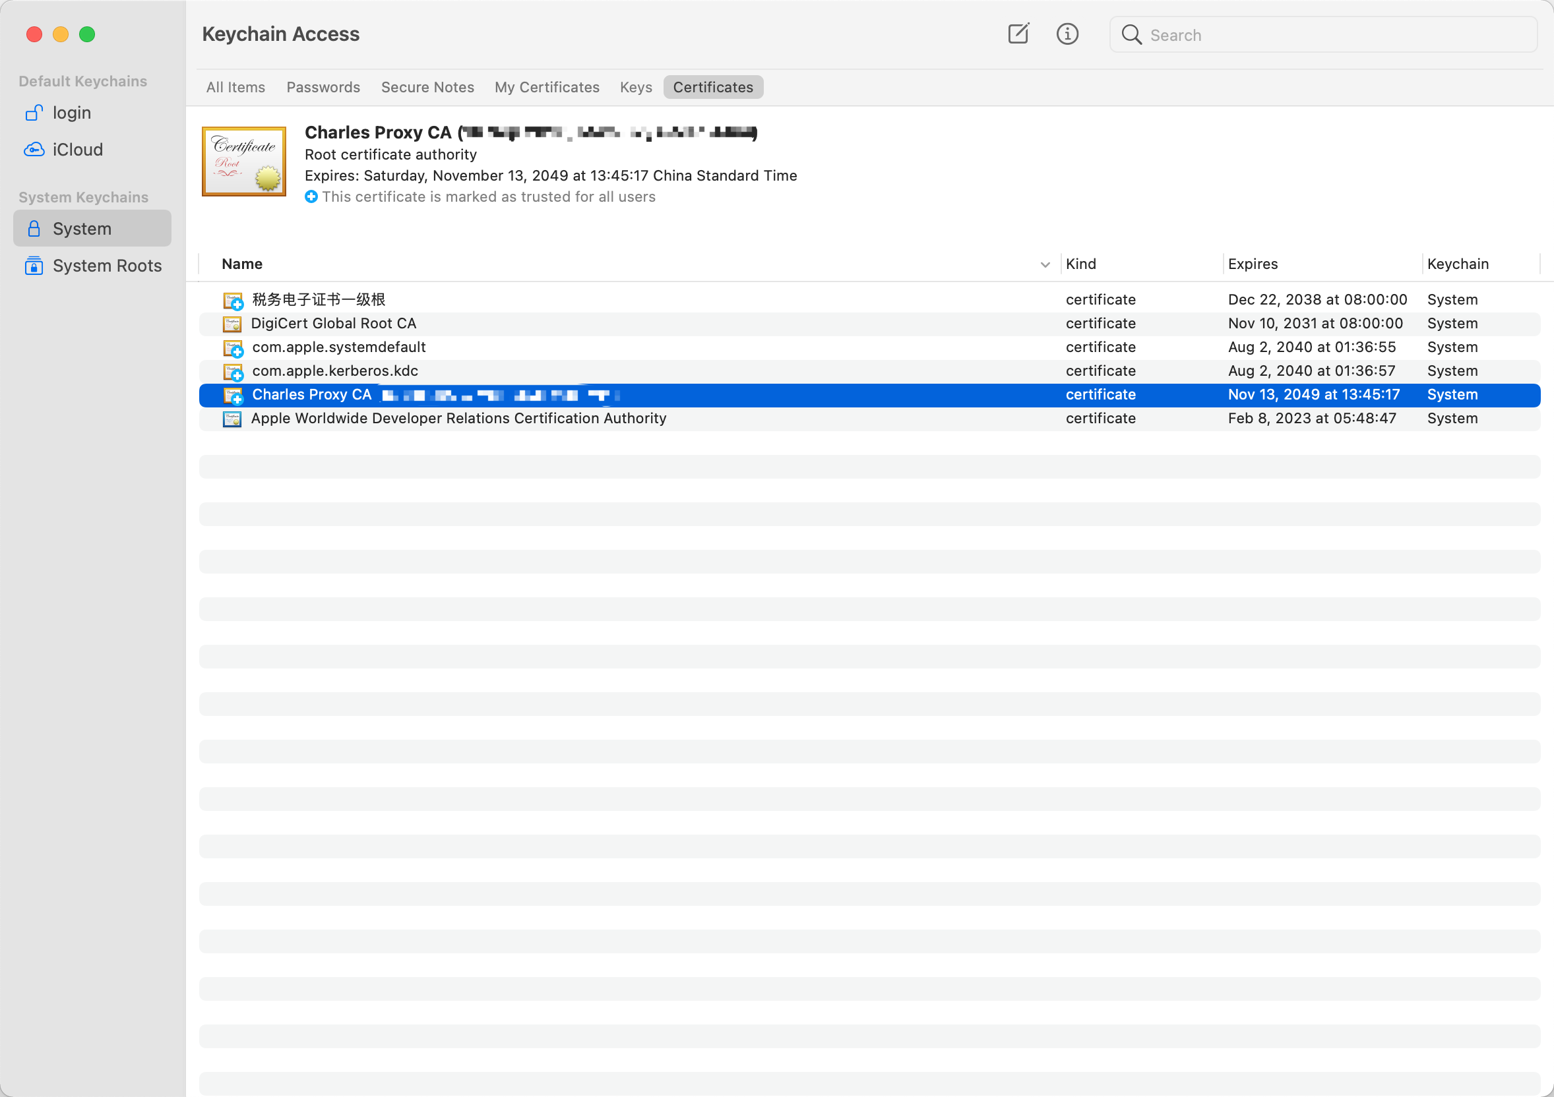The image size is (1554, 1097).
Task: Click the Kind cell of DigiCert row
Action: click(1100, 323)
